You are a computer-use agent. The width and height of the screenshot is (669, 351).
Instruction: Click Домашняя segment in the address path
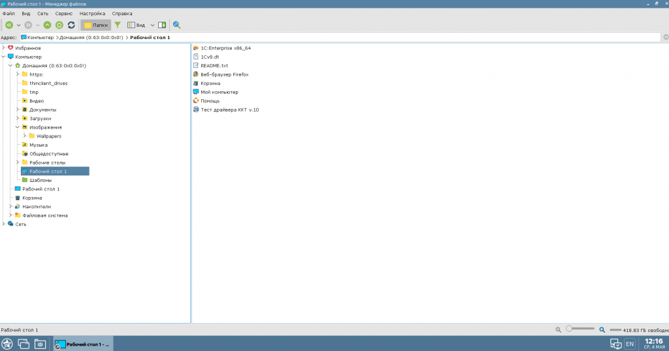91,37
